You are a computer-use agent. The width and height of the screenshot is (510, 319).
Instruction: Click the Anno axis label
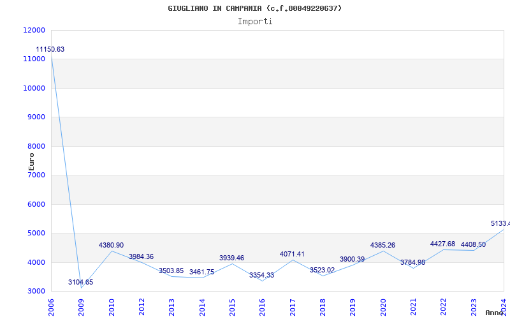(x=494, y=313)
